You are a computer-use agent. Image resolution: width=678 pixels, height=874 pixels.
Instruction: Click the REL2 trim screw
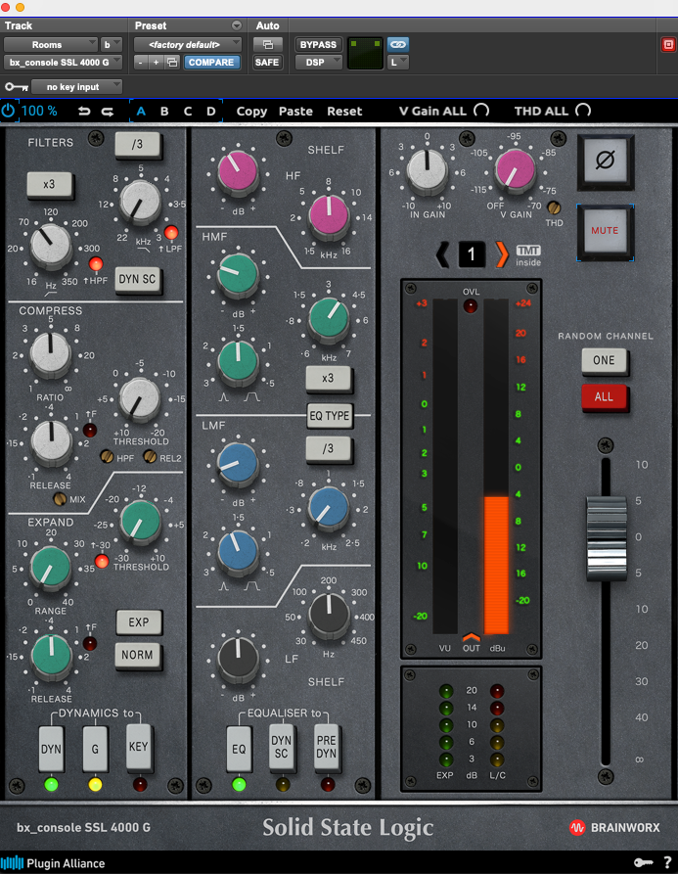point(150,456)
